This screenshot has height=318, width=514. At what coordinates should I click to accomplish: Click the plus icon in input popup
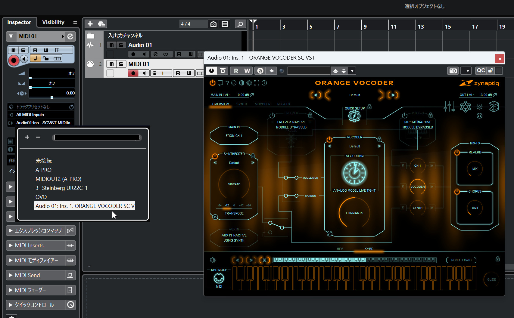(x=27, y=137)
